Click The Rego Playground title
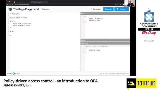 tap(26, 9)
